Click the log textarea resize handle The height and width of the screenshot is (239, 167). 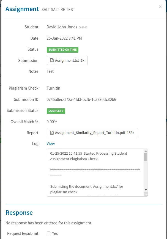[x=146, y=195]
